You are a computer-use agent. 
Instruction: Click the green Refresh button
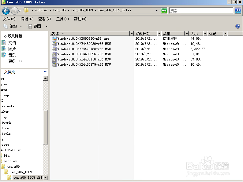pos(164,11)
